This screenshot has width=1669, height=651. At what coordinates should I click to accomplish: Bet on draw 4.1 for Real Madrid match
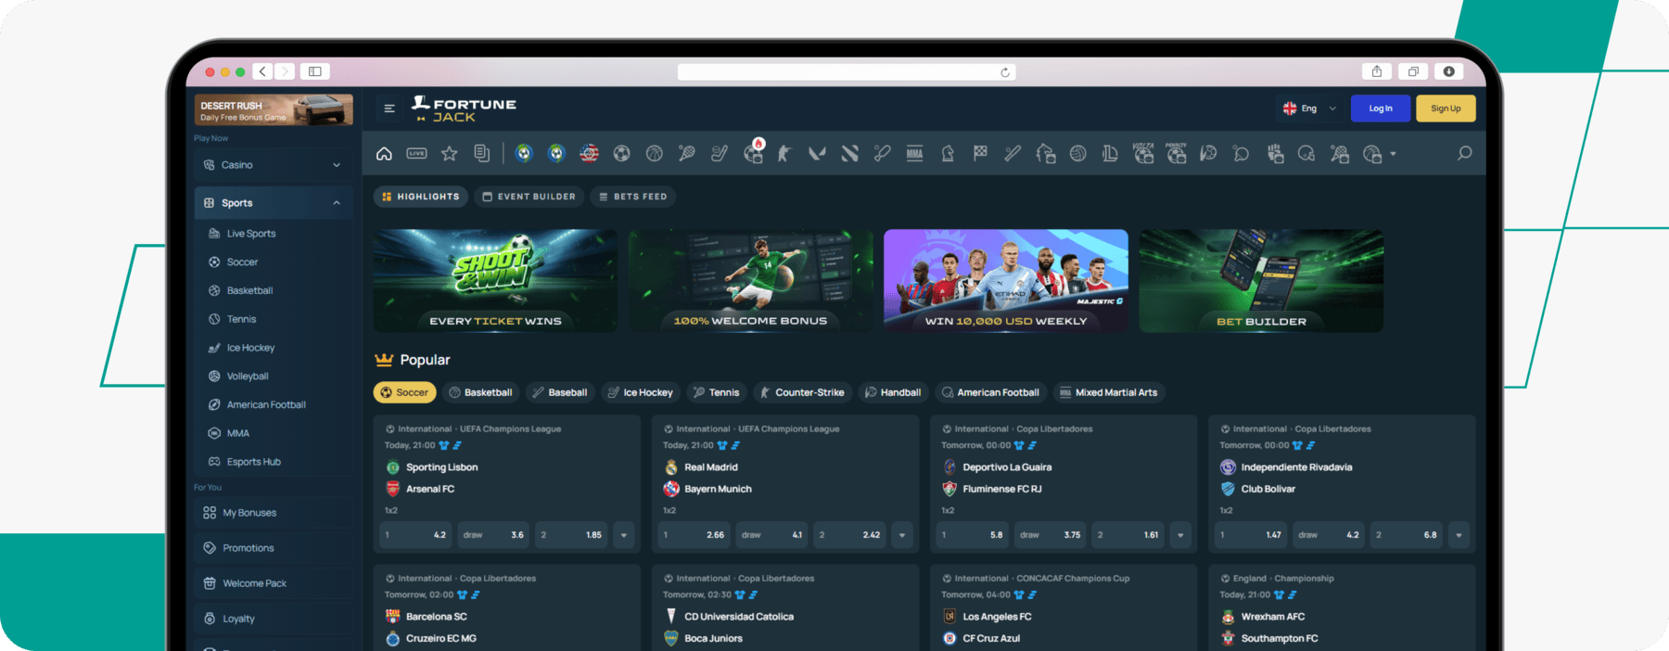[x=772, y=535]
